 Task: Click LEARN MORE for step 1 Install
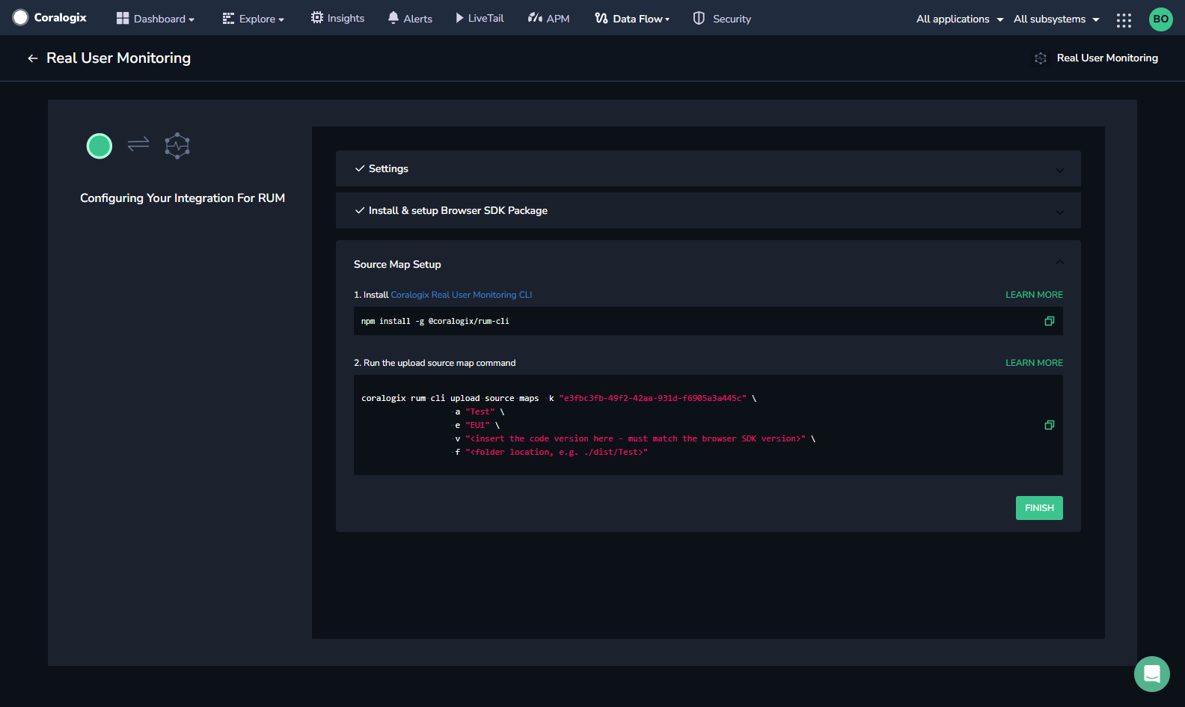tap(1034, 295)
